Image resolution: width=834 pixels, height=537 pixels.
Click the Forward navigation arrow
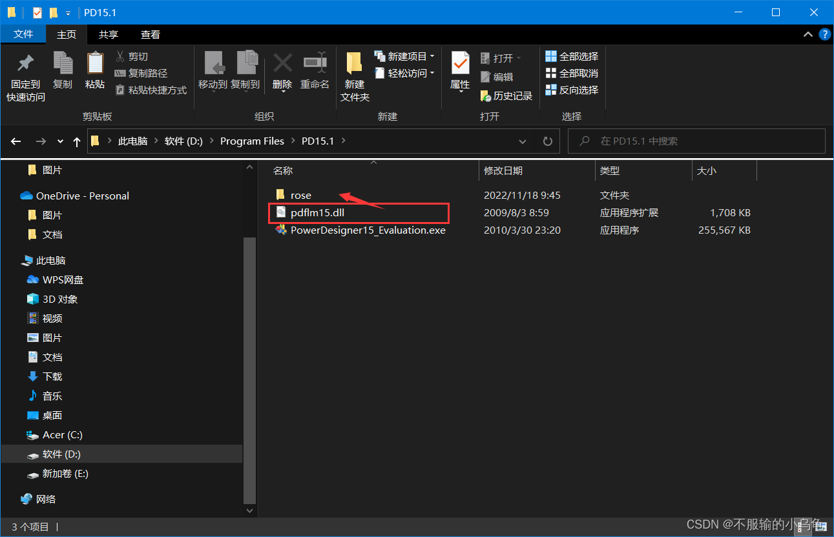pyautogui.click(x=41, y=141)
